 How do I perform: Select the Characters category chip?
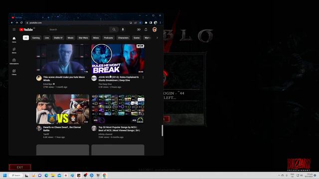[x=123, y=38]
